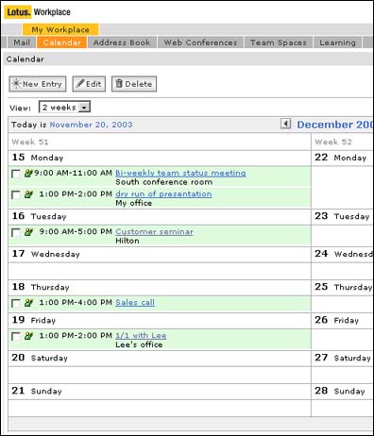Click the Lee's office location text
Image resolution: width=374 pixels, height=436 pixels.
pyautogui.click(x=139, y=344)
